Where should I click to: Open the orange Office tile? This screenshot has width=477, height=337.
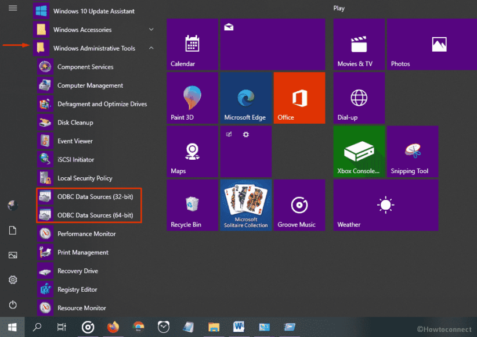(299, 98)
